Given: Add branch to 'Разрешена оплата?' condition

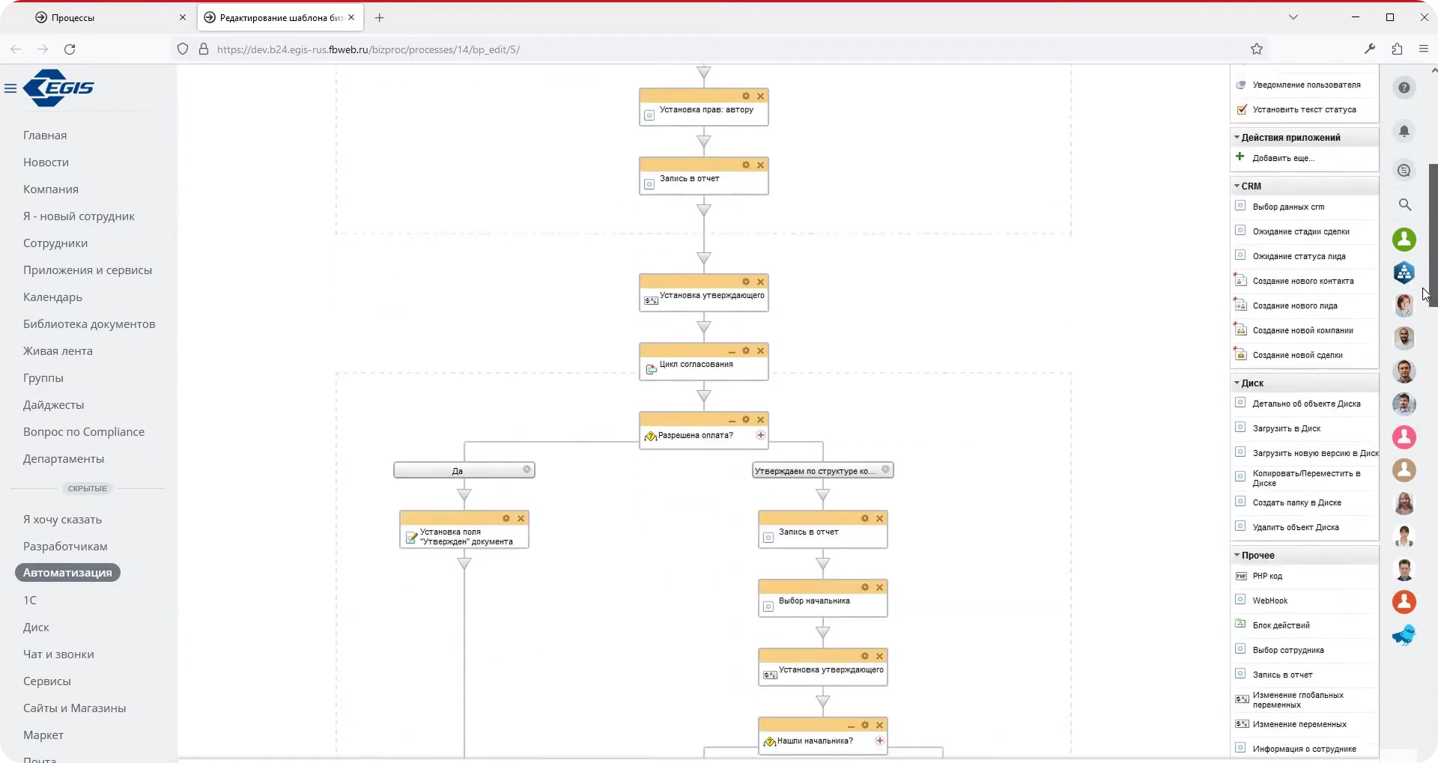Looking at the screenshot, I should click(760, 435).
